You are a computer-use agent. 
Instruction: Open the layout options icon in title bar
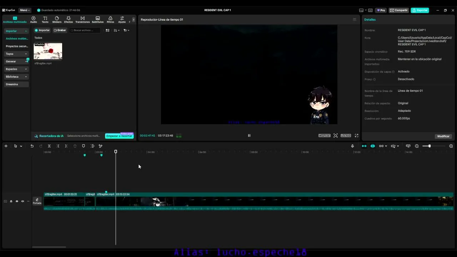[362, 10]
